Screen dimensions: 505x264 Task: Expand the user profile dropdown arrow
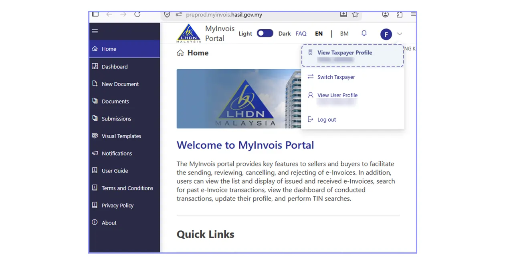tap(399, 34)
